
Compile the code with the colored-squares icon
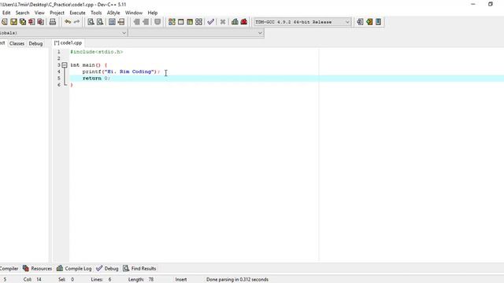coord(172,22)
